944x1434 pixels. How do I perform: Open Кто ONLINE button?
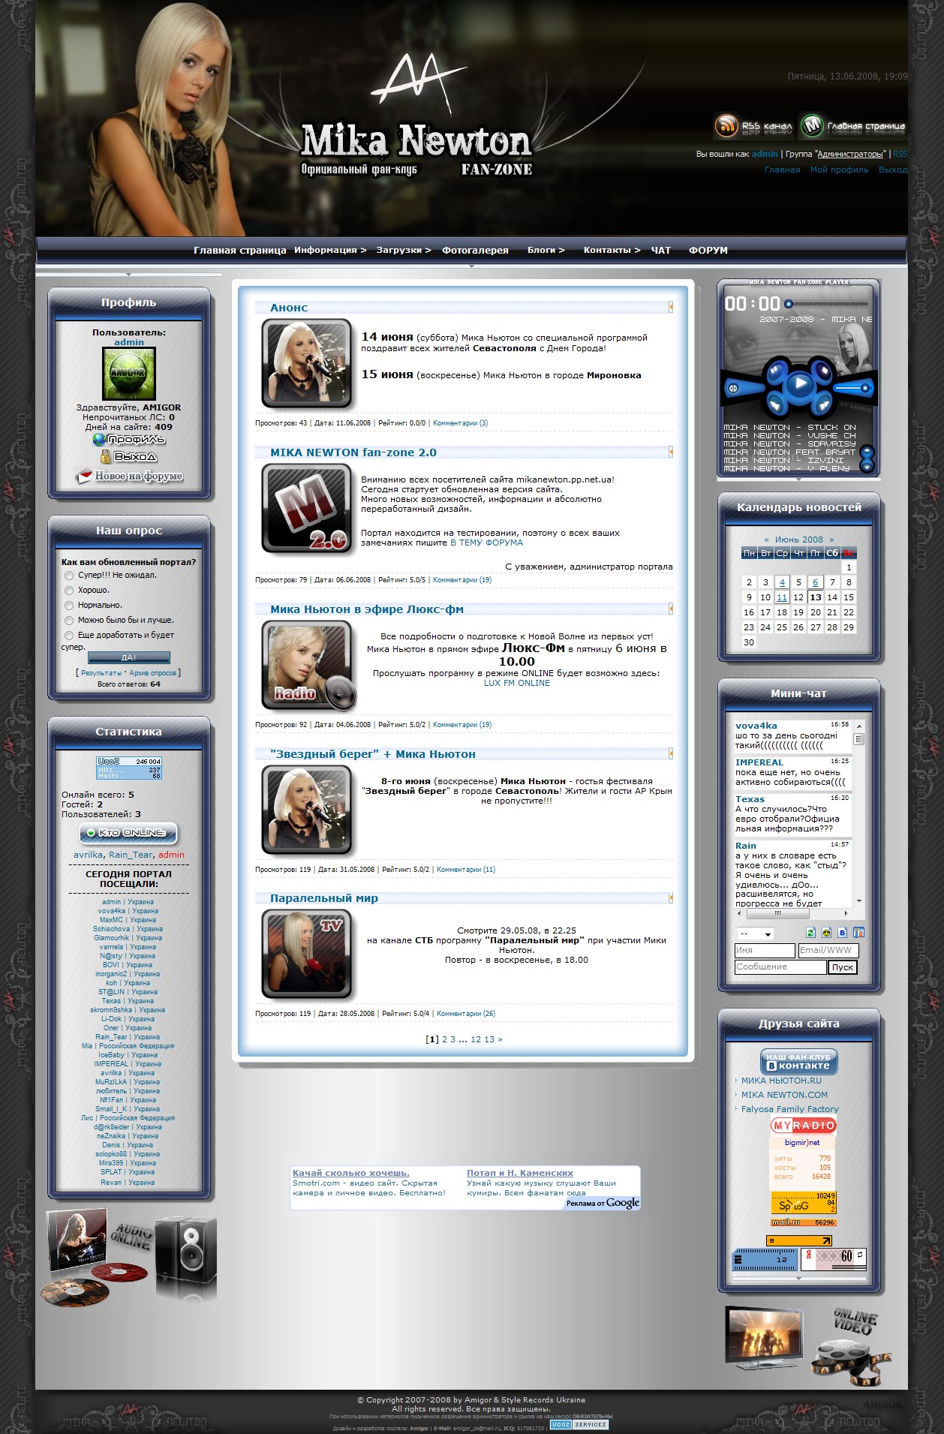tap(128, 833)
